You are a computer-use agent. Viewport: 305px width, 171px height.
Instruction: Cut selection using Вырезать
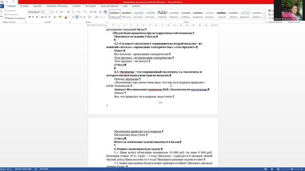point(10,10)
